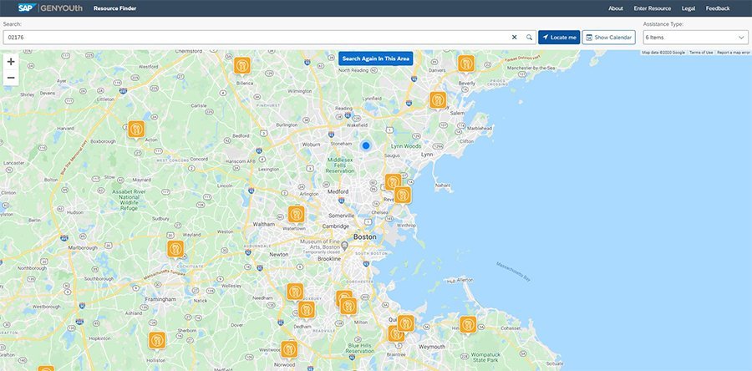
Task: Select the resource marker near Hingham
Action: tap(468, 324)
